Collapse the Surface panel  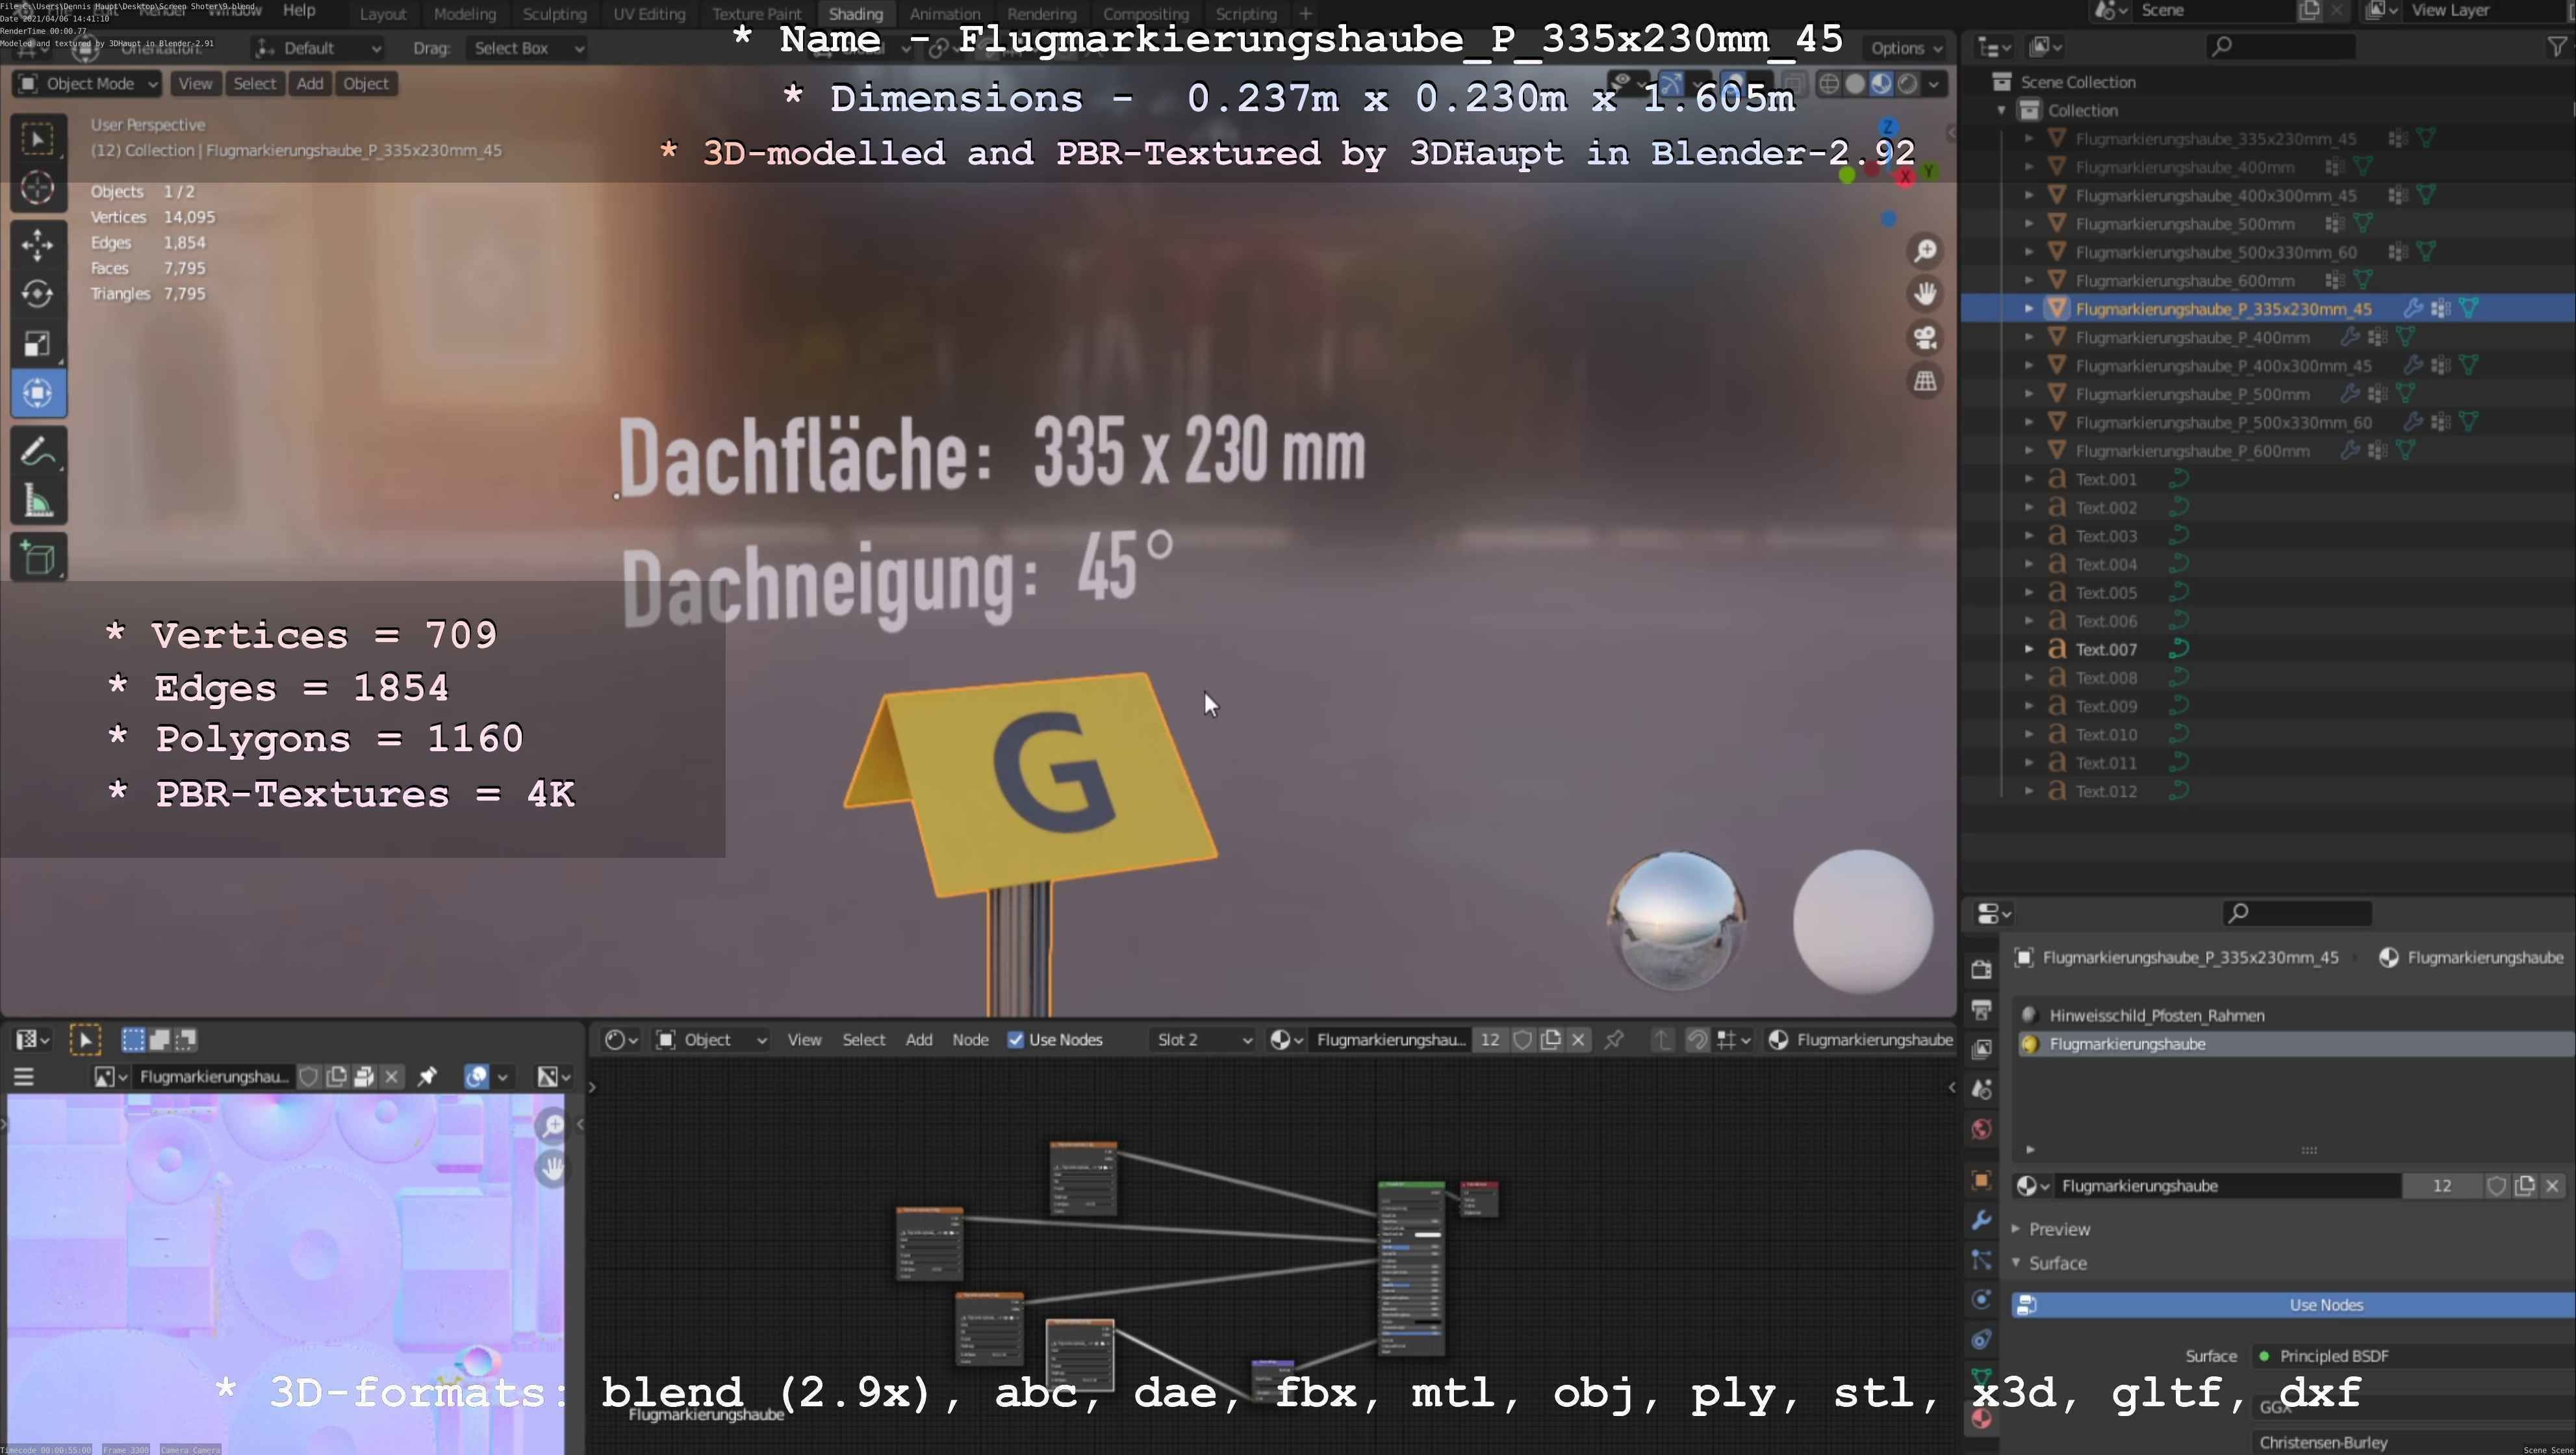(2057, 1263)
